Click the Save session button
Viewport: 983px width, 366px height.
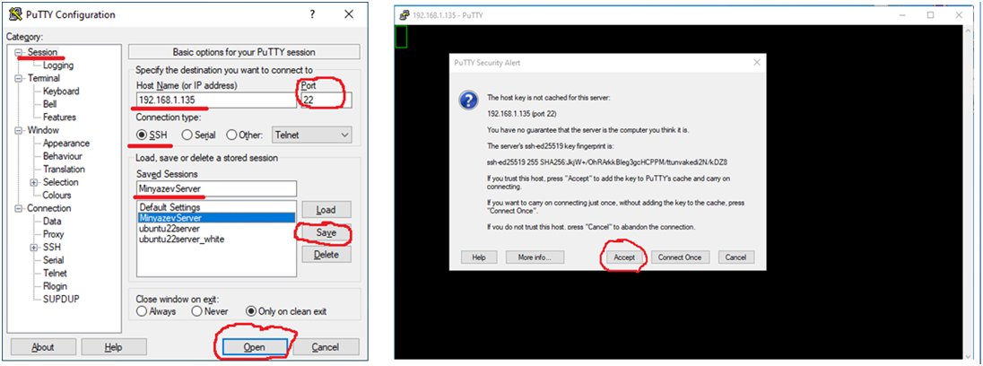pos(326,232)
